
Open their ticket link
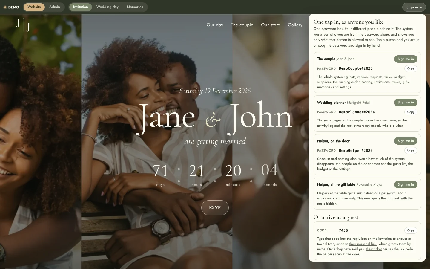[374, 249]
